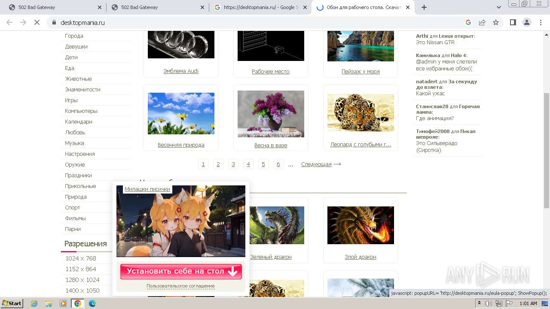Open Google icon in address bar
The height and width of the screenshot is (309, 550).
point(468,22)
